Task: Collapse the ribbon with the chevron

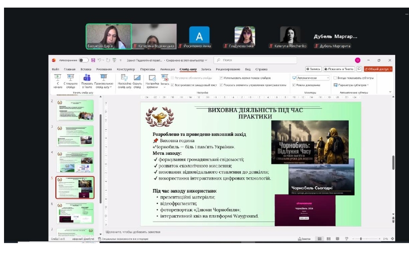Action: pos(390,92)
